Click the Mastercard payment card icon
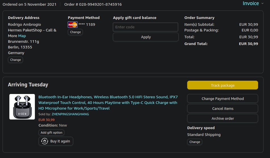This screenshot has width=270, height=158. point(73,25)
